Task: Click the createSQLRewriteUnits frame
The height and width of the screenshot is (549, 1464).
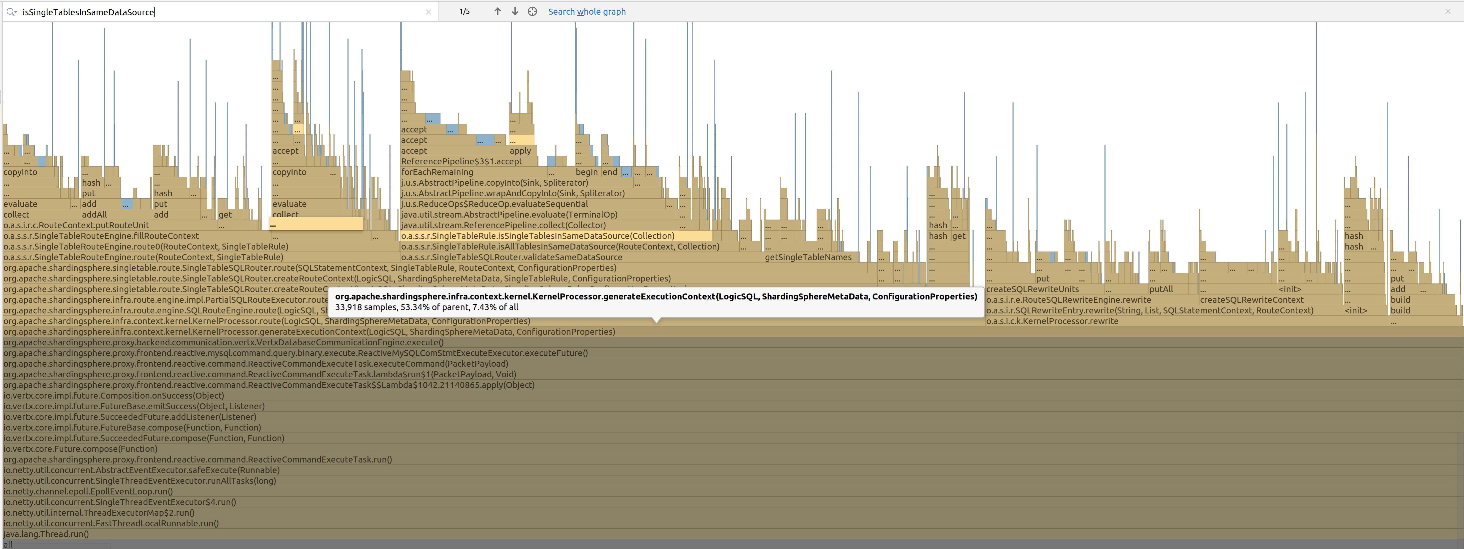Action: pyautogui.click(x=1032, y=289)
